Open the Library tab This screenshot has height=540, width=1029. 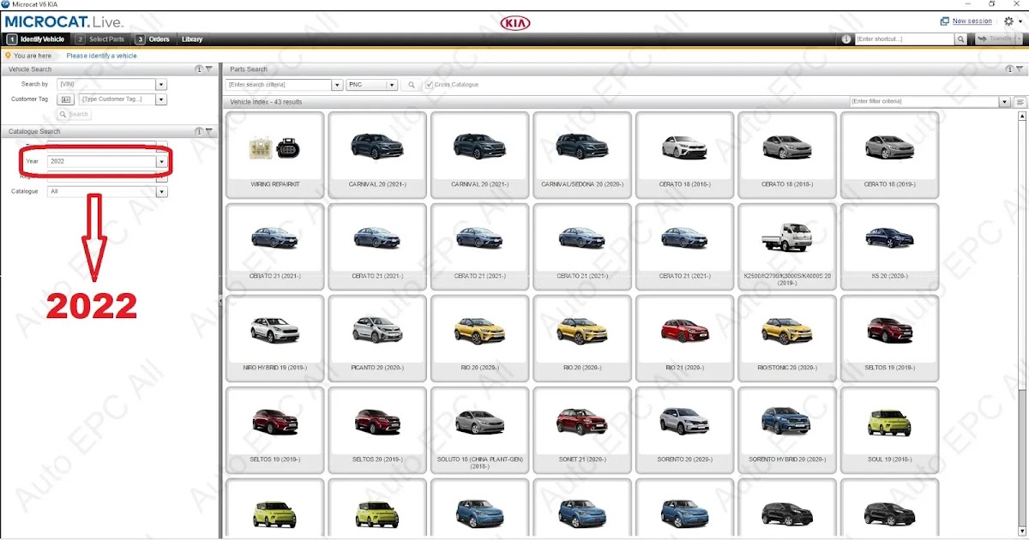coord(192,39)
